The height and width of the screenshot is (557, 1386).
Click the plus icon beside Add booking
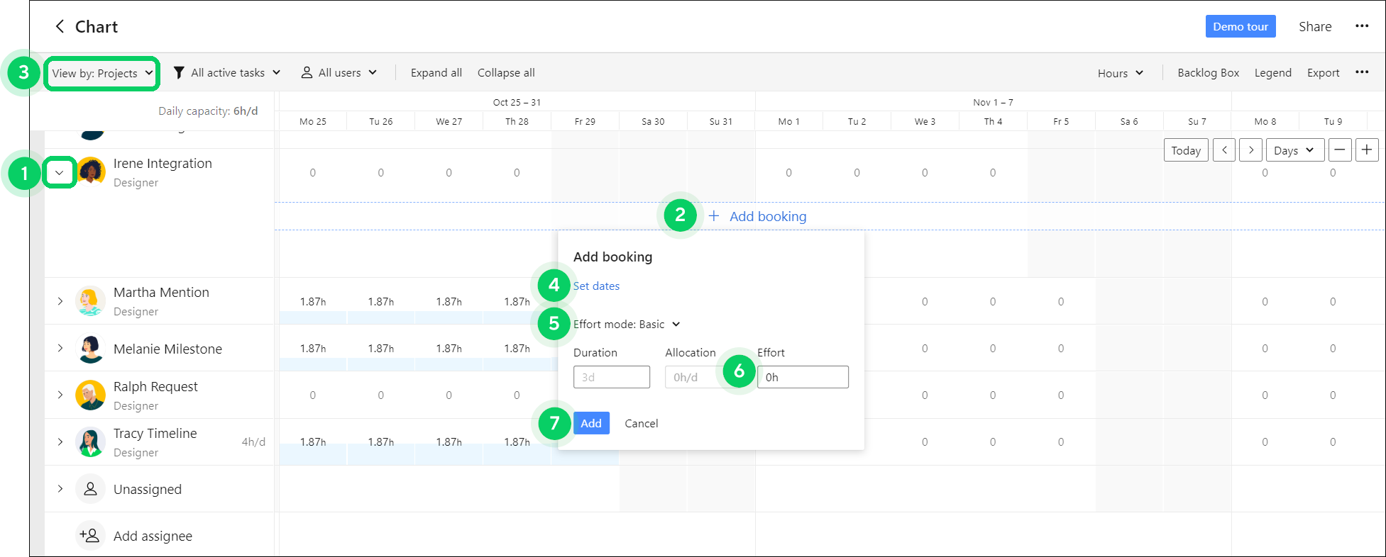click(x=714, y=216)
